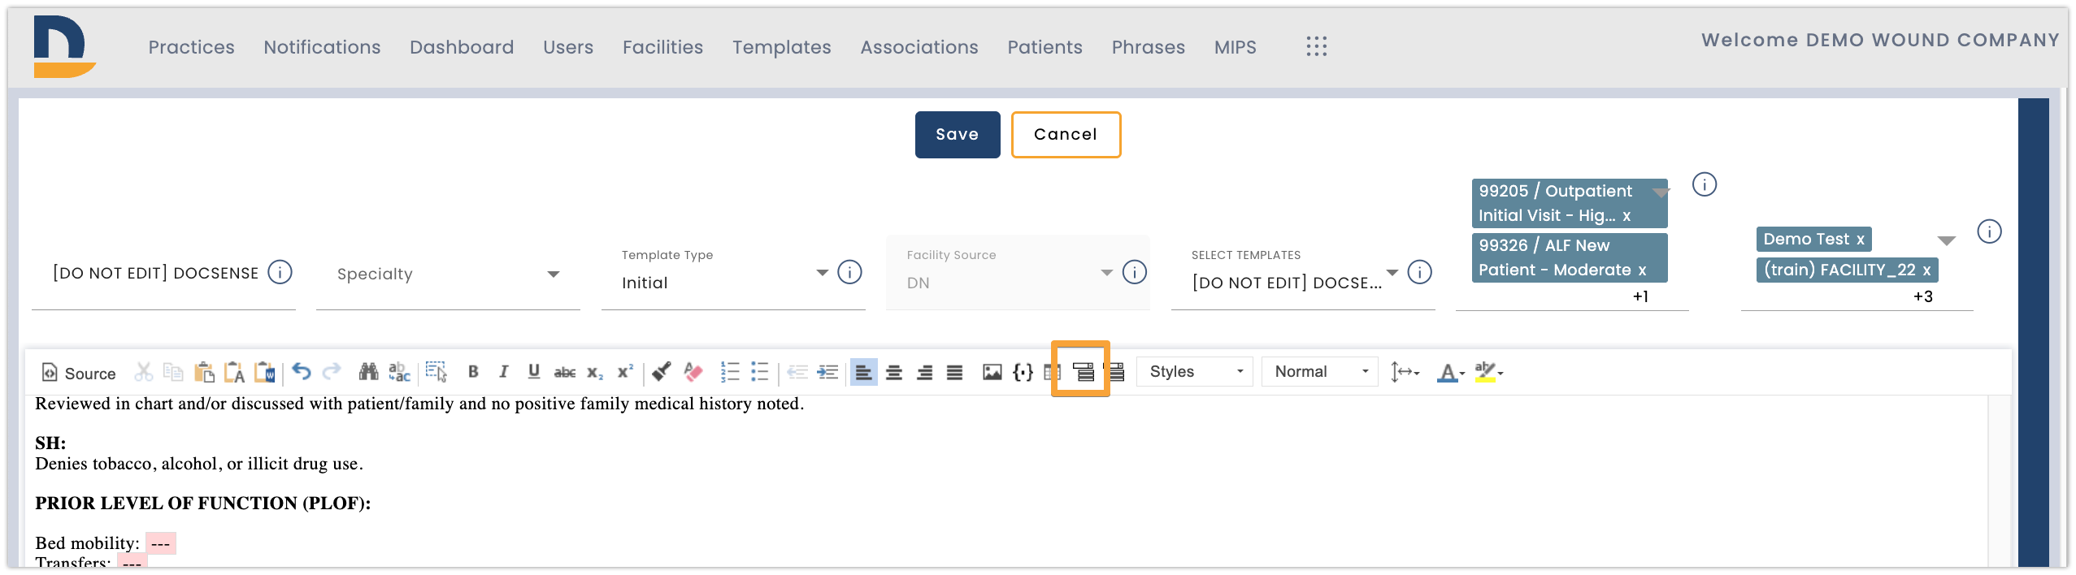Click the template name input field
The width and height of the screenshot is (2076, 575).
coord(154,273)
